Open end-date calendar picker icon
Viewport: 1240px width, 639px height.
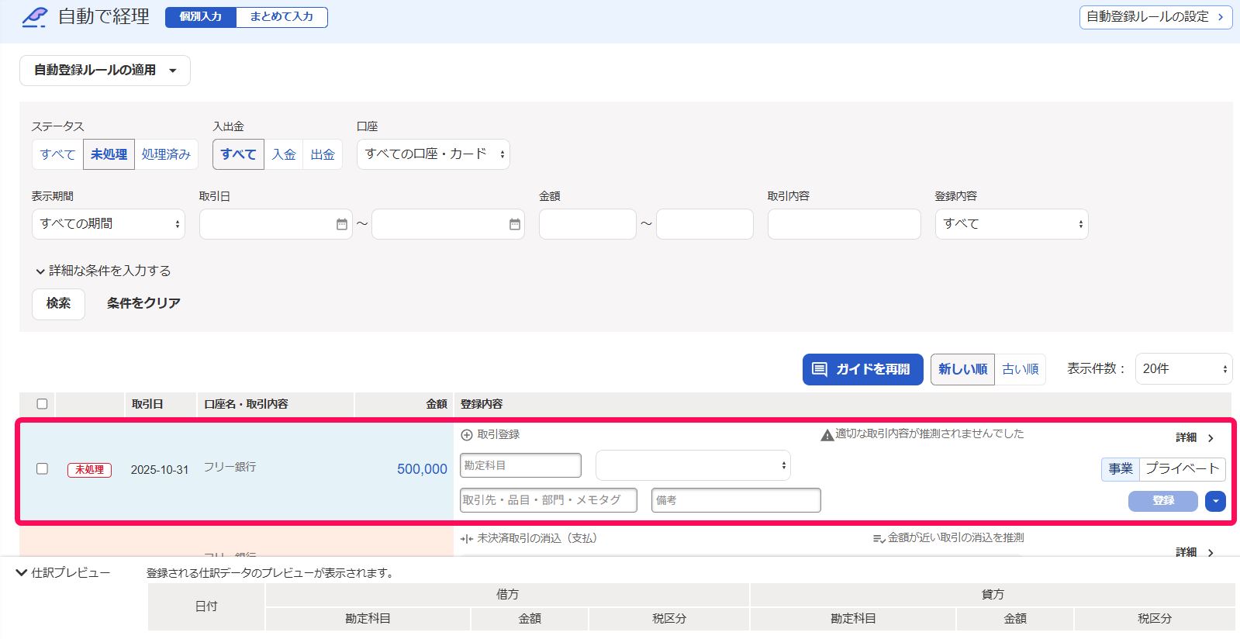(x=515, y=224)
